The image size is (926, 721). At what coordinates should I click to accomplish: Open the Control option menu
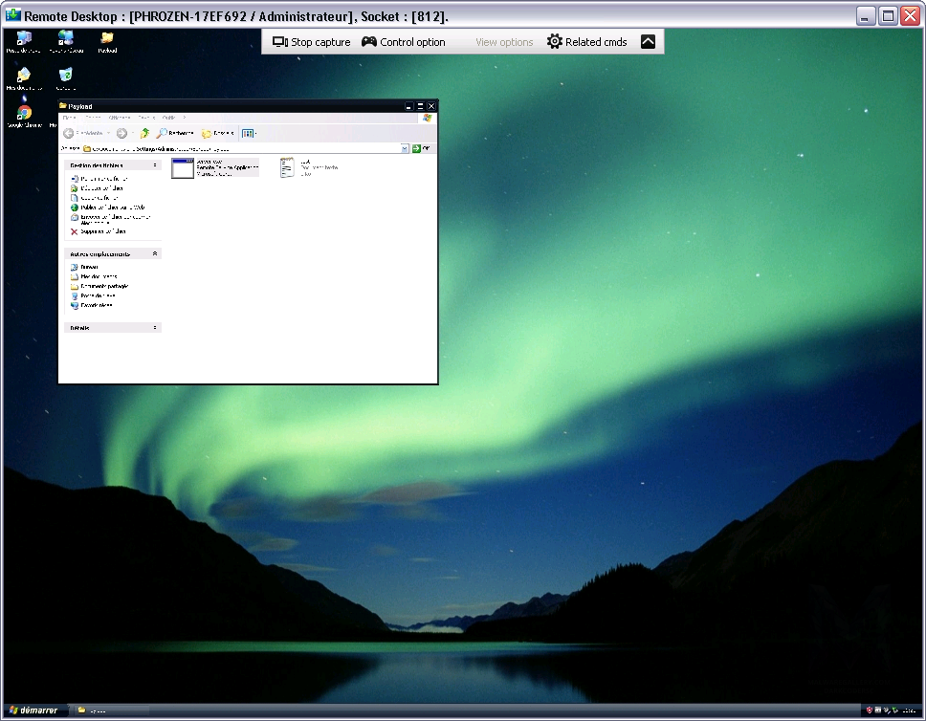point(403,42)
